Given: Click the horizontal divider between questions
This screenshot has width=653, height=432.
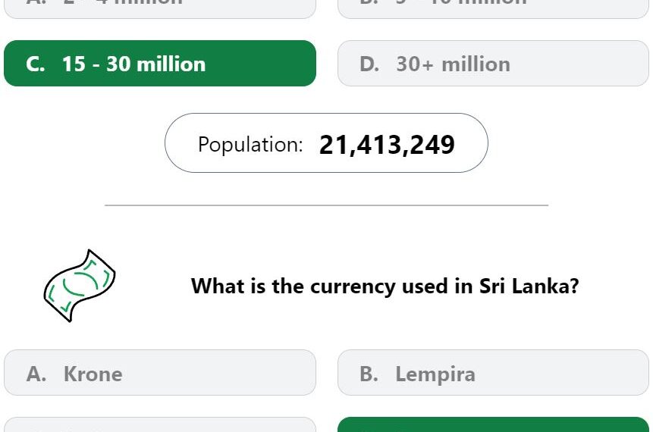Looking at the screenshot, I should [x=326, y=205].
